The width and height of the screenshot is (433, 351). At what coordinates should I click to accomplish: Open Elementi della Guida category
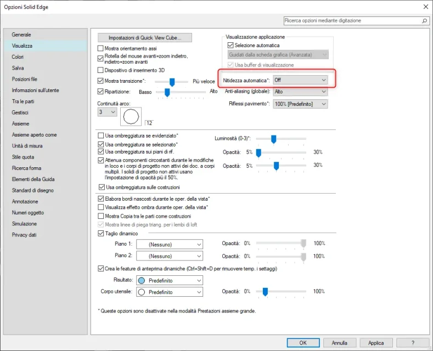(x=46, y=179)
